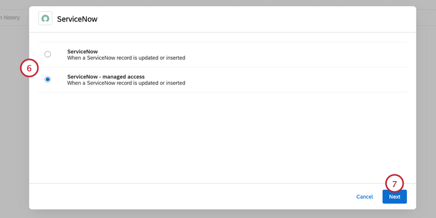Viewport: 436px width, 218px height.
Task: Switch to the history tab behind dialog
Action: [x=10, y=17]
